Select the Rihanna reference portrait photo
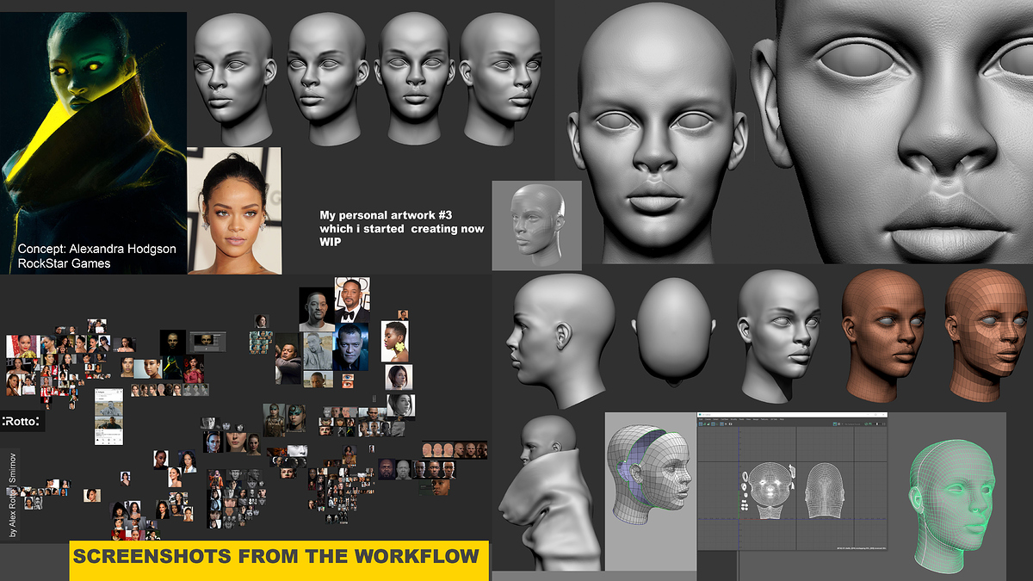The height and width of the screenshot is (581, 1033). [234, 211]
